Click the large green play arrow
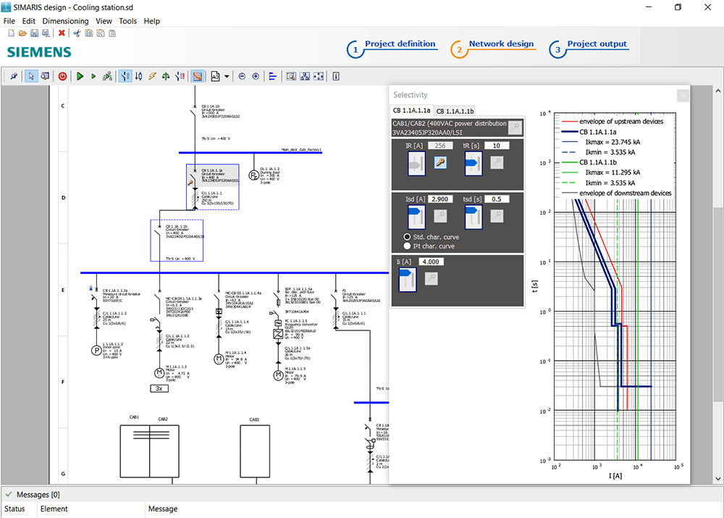Image resolution: width=724 pixels, height=518 pixels. [x=80, y=76]
